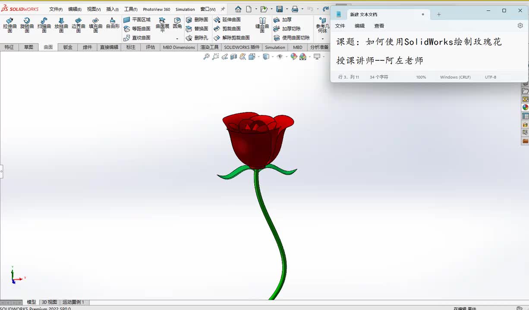The width and height of the screenshot is (529, 310).
Task: Select the 填充曲面 filled surface tool
Action: pyautogui.click(x=95, y=25)
